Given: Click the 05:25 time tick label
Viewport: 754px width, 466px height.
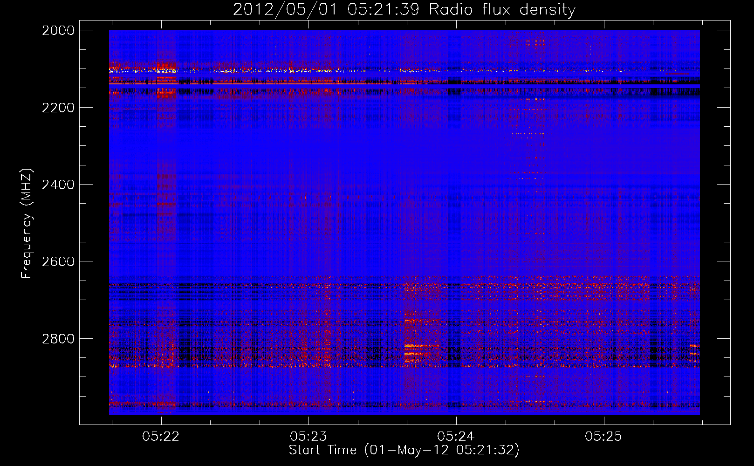Looking at the screenshot, I should tap(603, 437).
